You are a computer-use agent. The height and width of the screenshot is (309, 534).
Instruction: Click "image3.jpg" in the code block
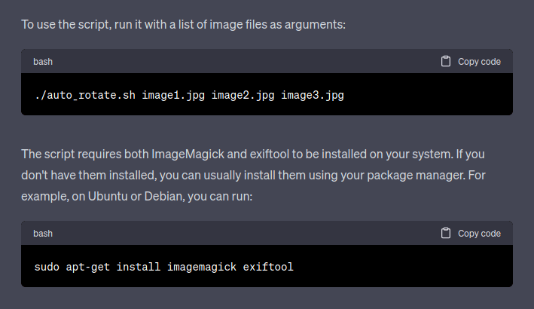(310, 96)
